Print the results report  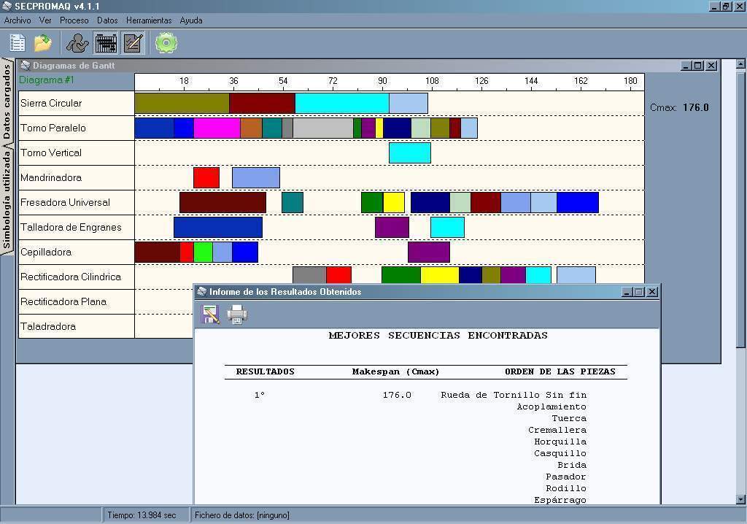click(237, 315)
